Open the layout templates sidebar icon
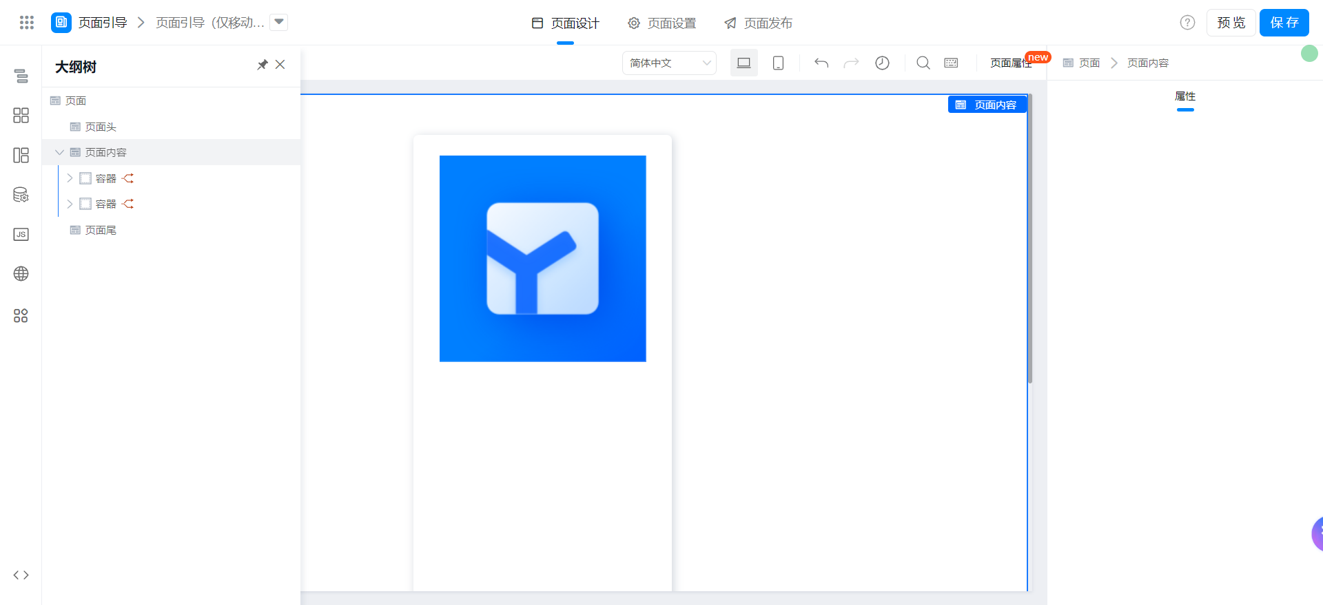The width and height of the screenshot is (1323, 605). (21, 155)
